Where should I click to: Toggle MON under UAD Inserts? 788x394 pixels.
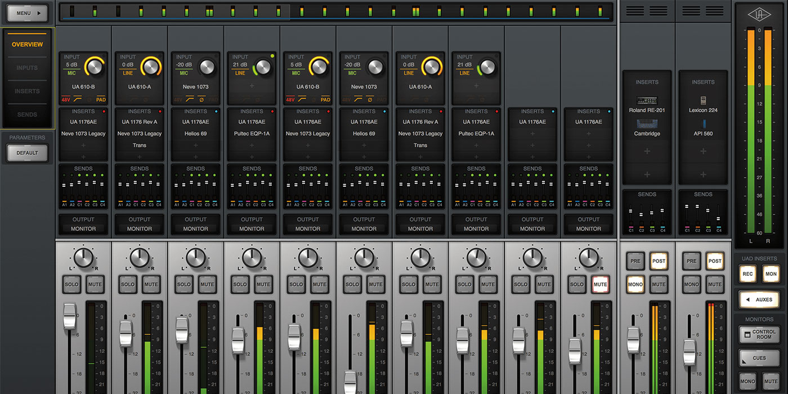click(x=771, y=274)
